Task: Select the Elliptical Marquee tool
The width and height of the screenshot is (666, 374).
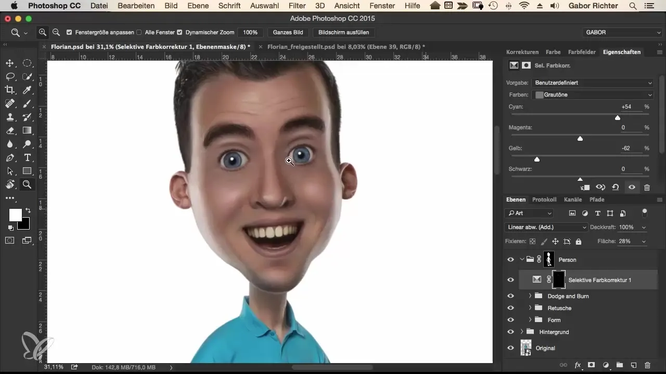Action: (x=27, y=63)
